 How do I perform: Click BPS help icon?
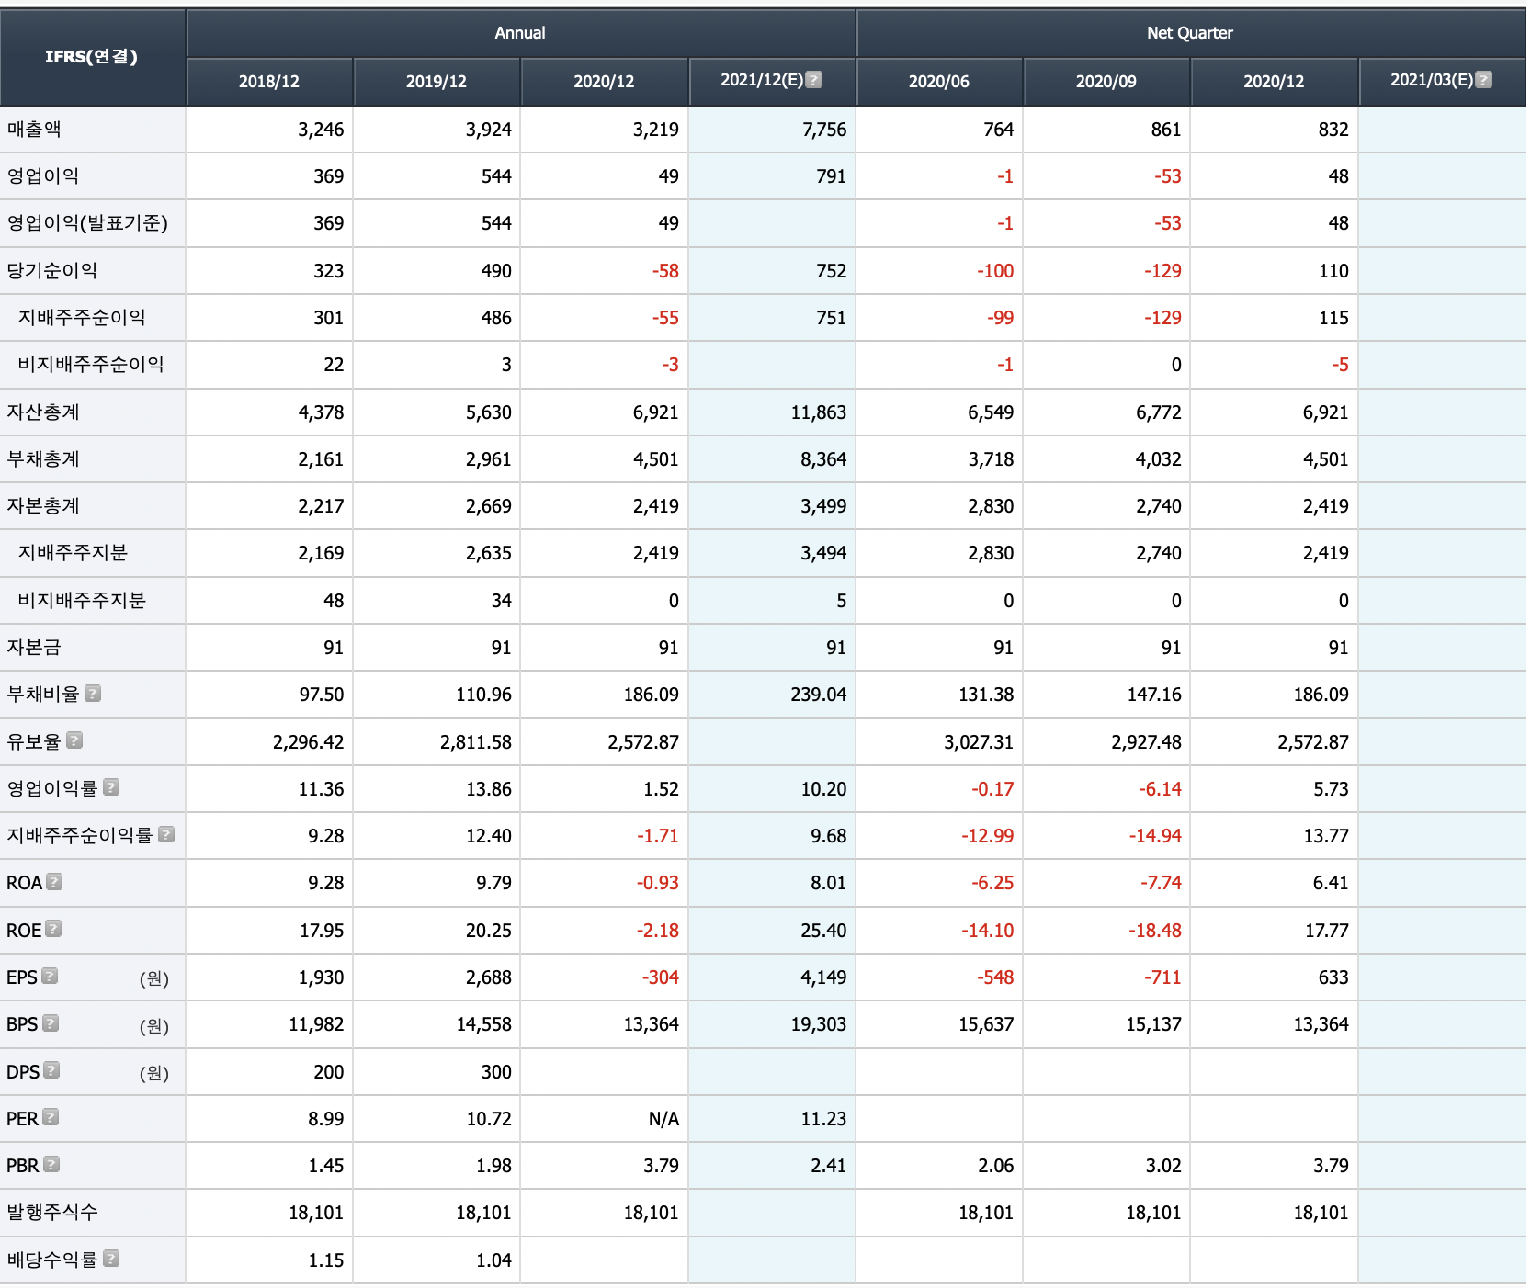51,1023
